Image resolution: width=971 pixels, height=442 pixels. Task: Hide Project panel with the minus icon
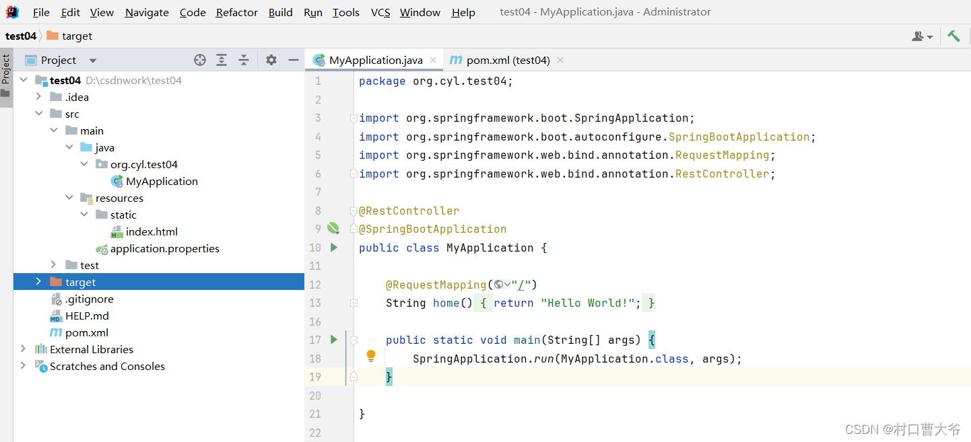(x=293, y=60)
